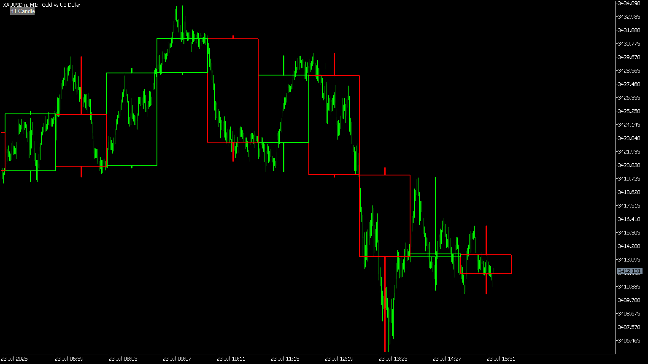
Task: Click the 3419.725 price scale label
Action: pos(629,179)
